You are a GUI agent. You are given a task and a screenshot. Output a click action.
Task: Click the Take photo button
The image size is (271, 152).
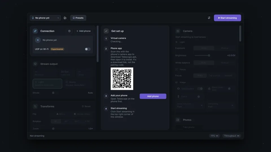tap(189, 127)
